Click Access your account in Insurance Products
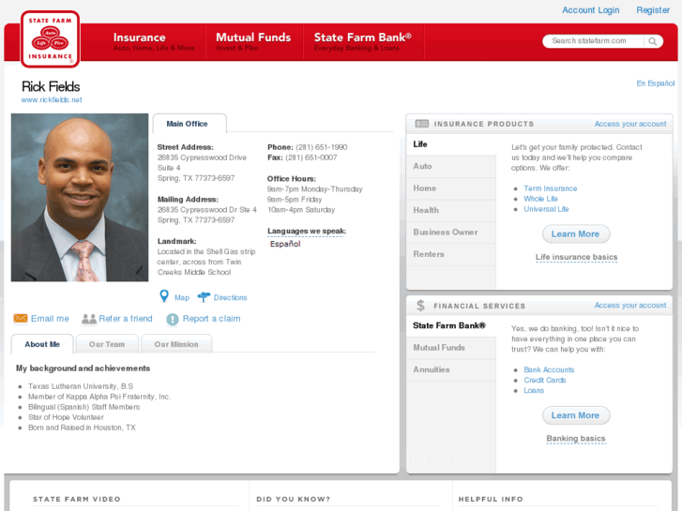 [630, 124]
